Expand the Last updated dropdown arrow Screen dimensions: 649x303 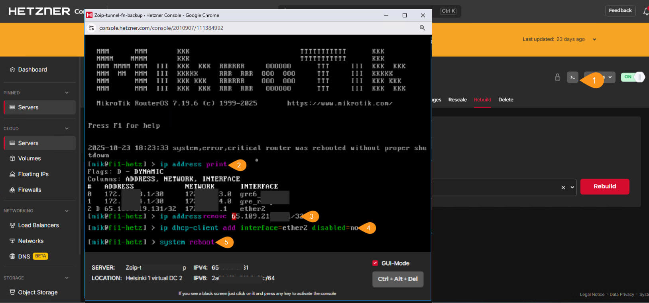coord(594,39)
